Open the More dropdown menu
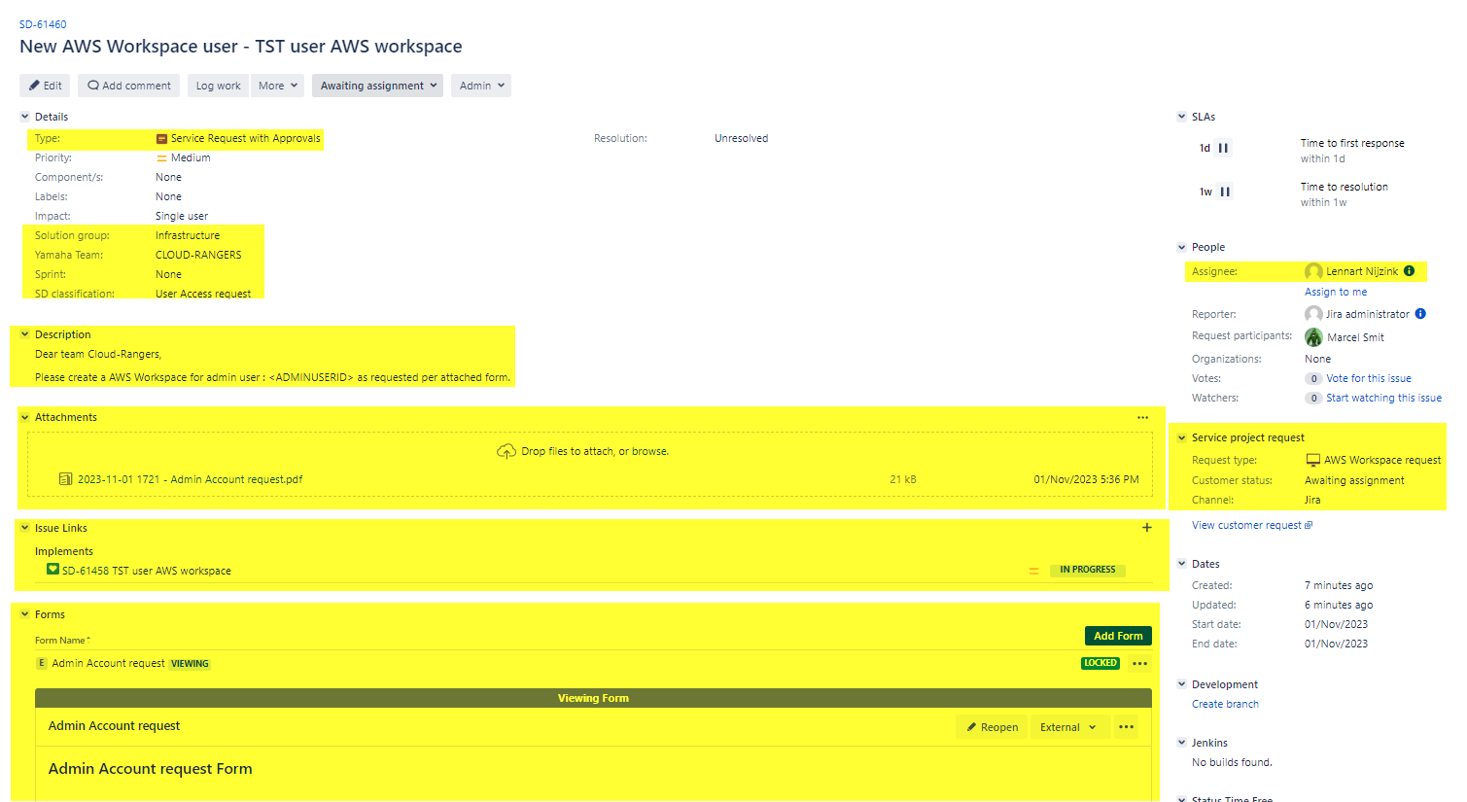The image size is (1467, 802). (x=277, y=86)
